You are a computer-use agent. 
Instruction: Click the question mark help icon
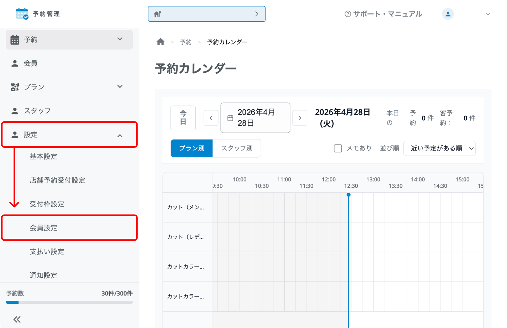click(347, 14)
